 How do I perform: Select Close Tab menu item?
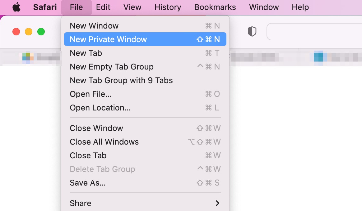pos(145,155)
